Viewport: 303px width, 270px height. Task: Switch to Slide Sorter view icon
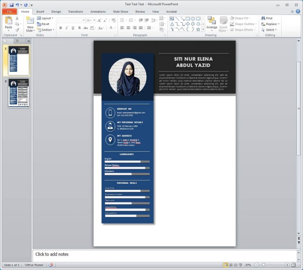tap(231, 265)
